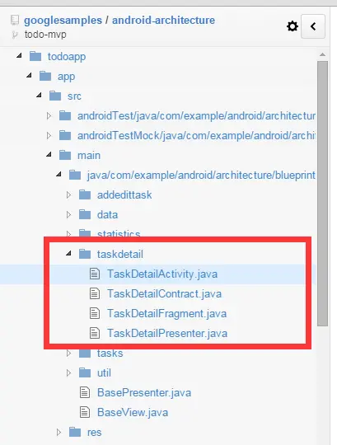
Task: Open the Octotree settings gear
Action: pyautogui.click(x=293, y=26)
